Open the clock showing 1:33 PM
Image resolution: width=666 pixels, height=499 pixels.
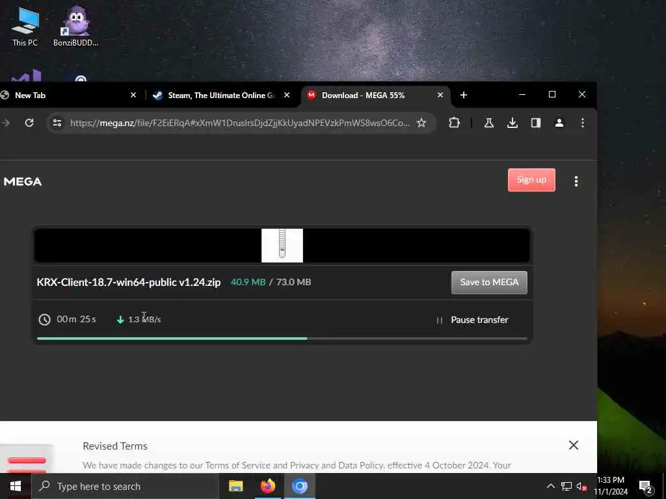pos(611,486)
